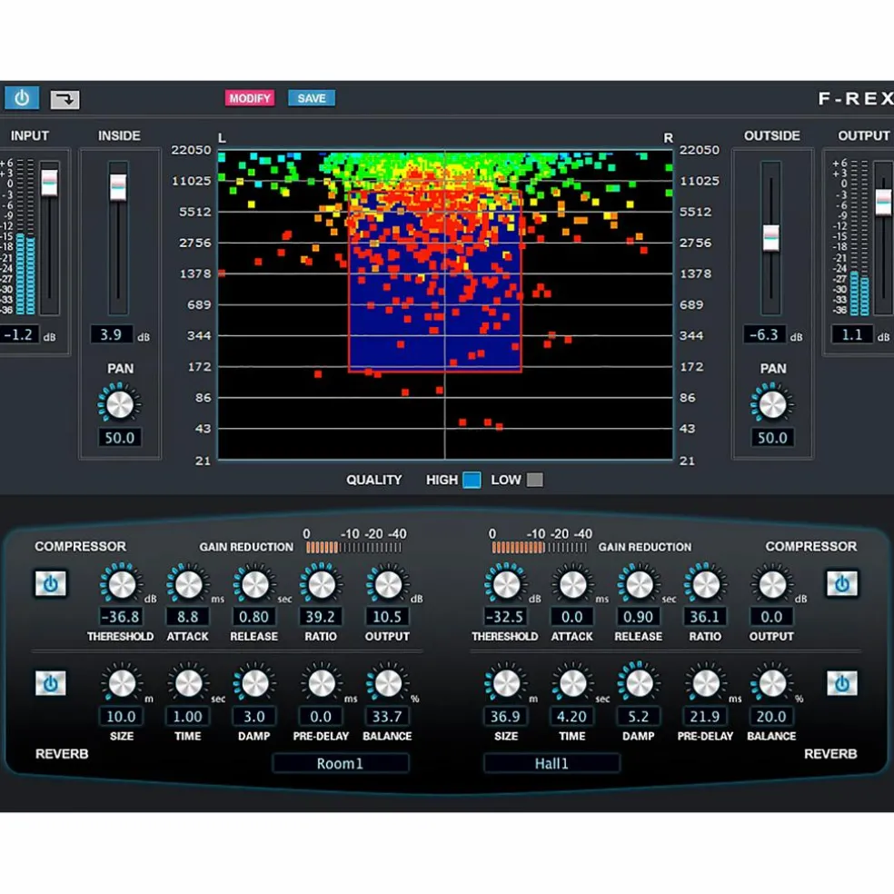Click the output value field showing 10.5
The width and height of the screenshot is (894, 894).
tap(387, 617)
